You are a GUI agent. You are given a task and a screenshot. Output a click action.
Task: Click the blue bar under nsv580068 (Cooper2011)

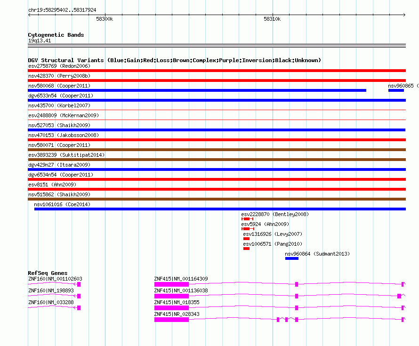[197, 90]
